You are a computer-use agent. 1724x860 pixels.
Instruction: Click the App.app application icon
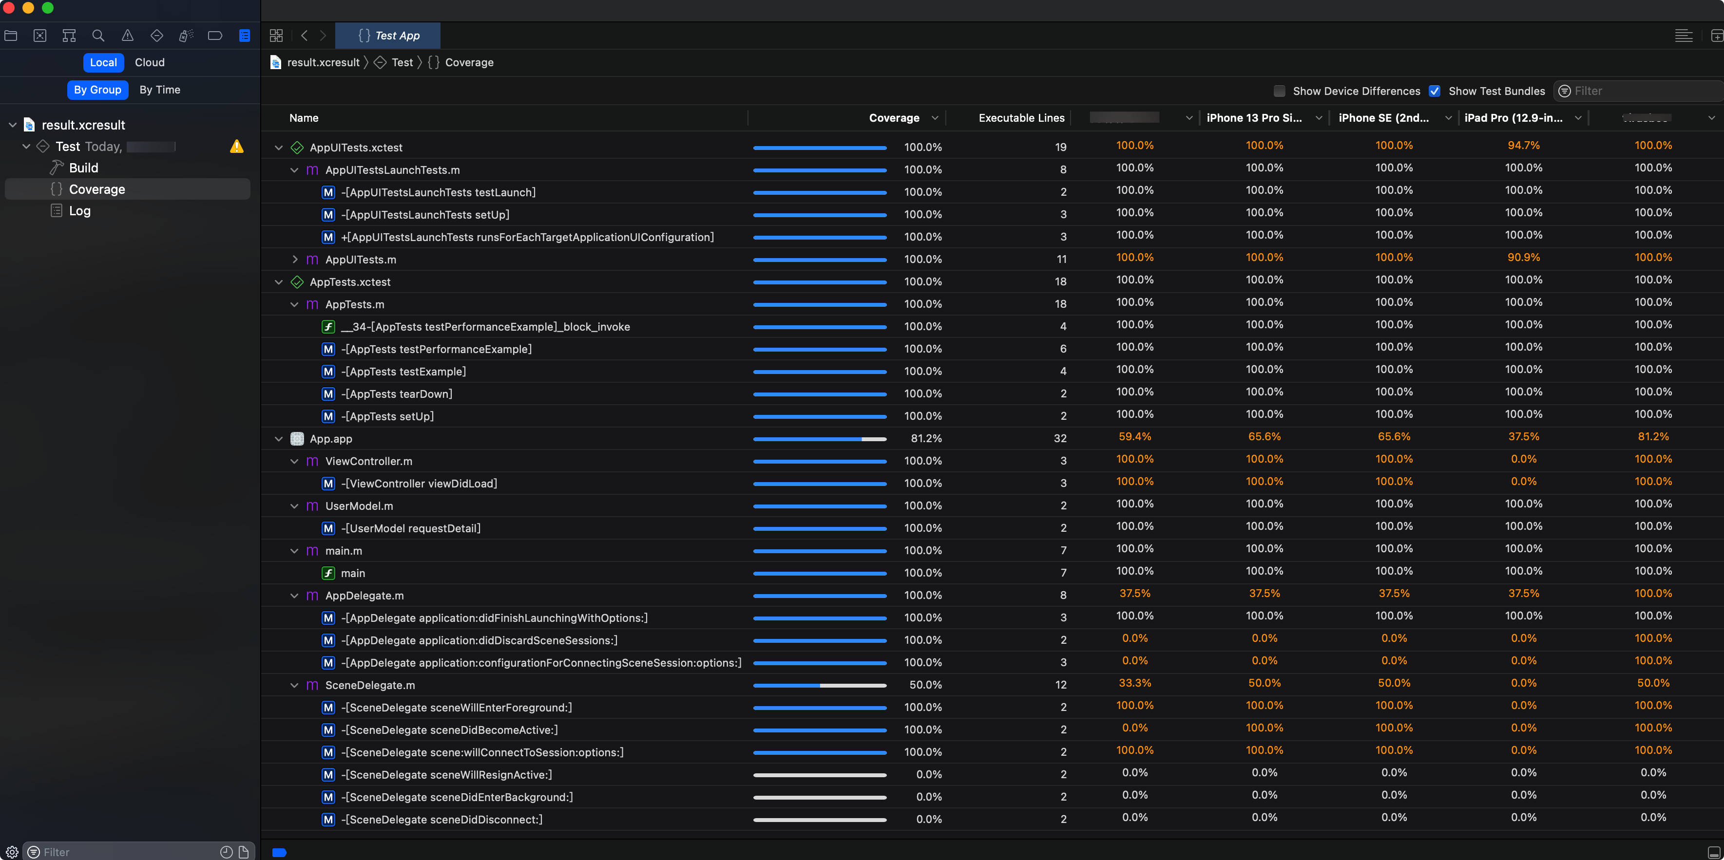[297, 439]
